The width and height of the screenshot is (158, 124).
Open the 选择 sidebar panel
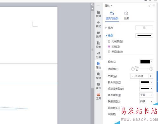(x=99, y=34)
